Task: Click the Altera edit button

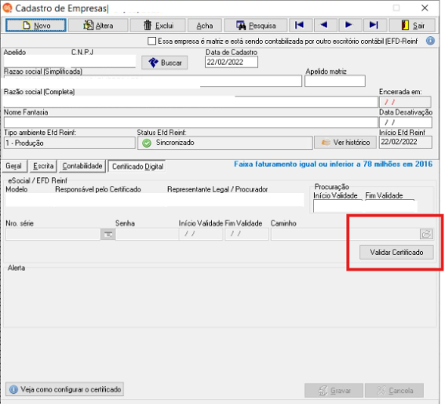Action: [x=98, y=25]
